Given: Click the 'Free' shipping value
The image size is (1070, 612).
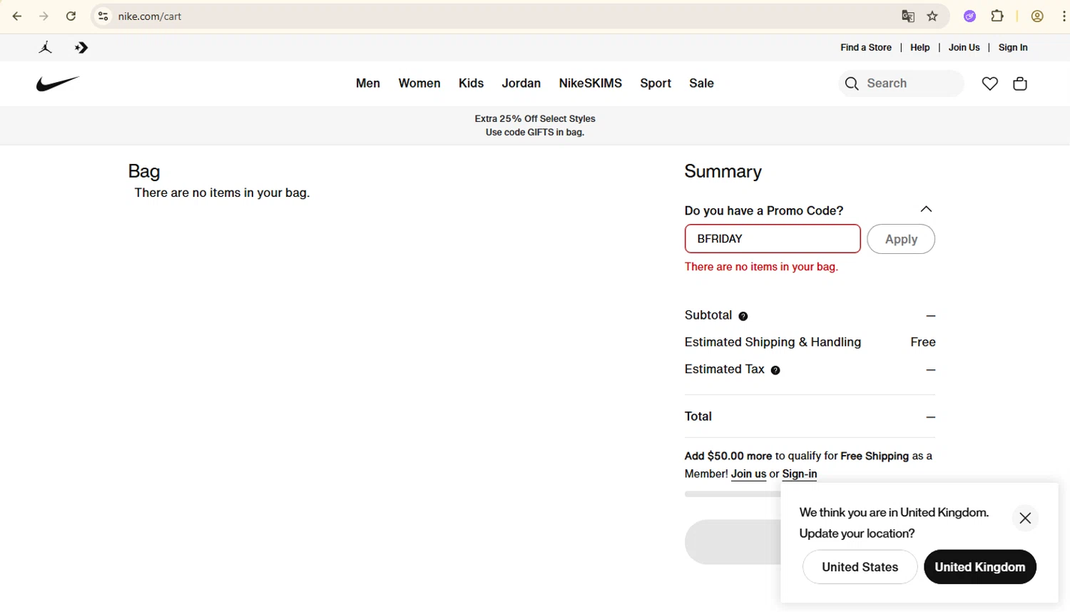Looking at the screenshot, I should [923, 342].
